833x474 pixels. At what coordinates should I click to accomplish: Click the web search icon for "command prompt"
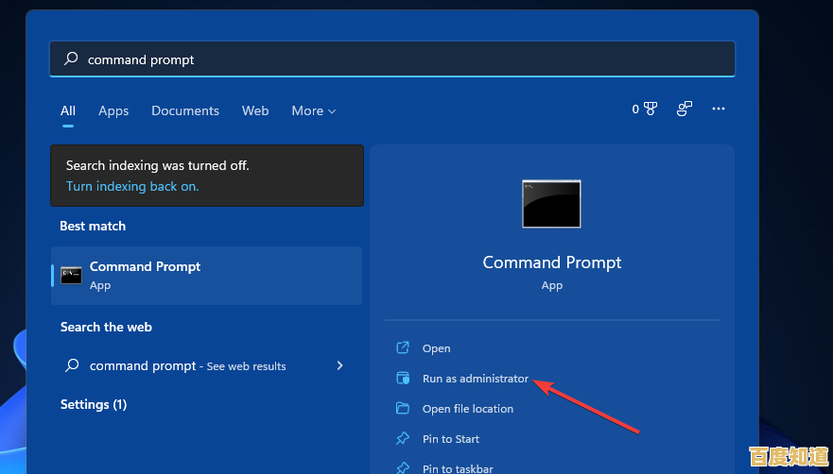(x=71, y=365)
